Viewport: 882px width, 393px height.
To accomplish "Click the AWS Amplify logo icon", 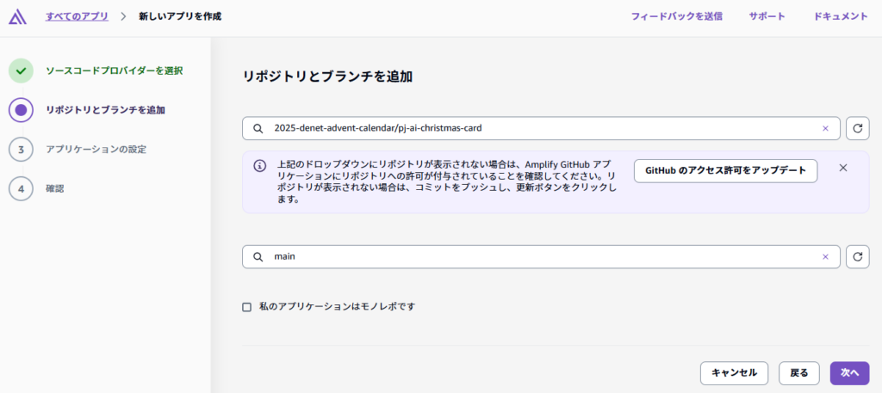I will click(x=16, y=16).
